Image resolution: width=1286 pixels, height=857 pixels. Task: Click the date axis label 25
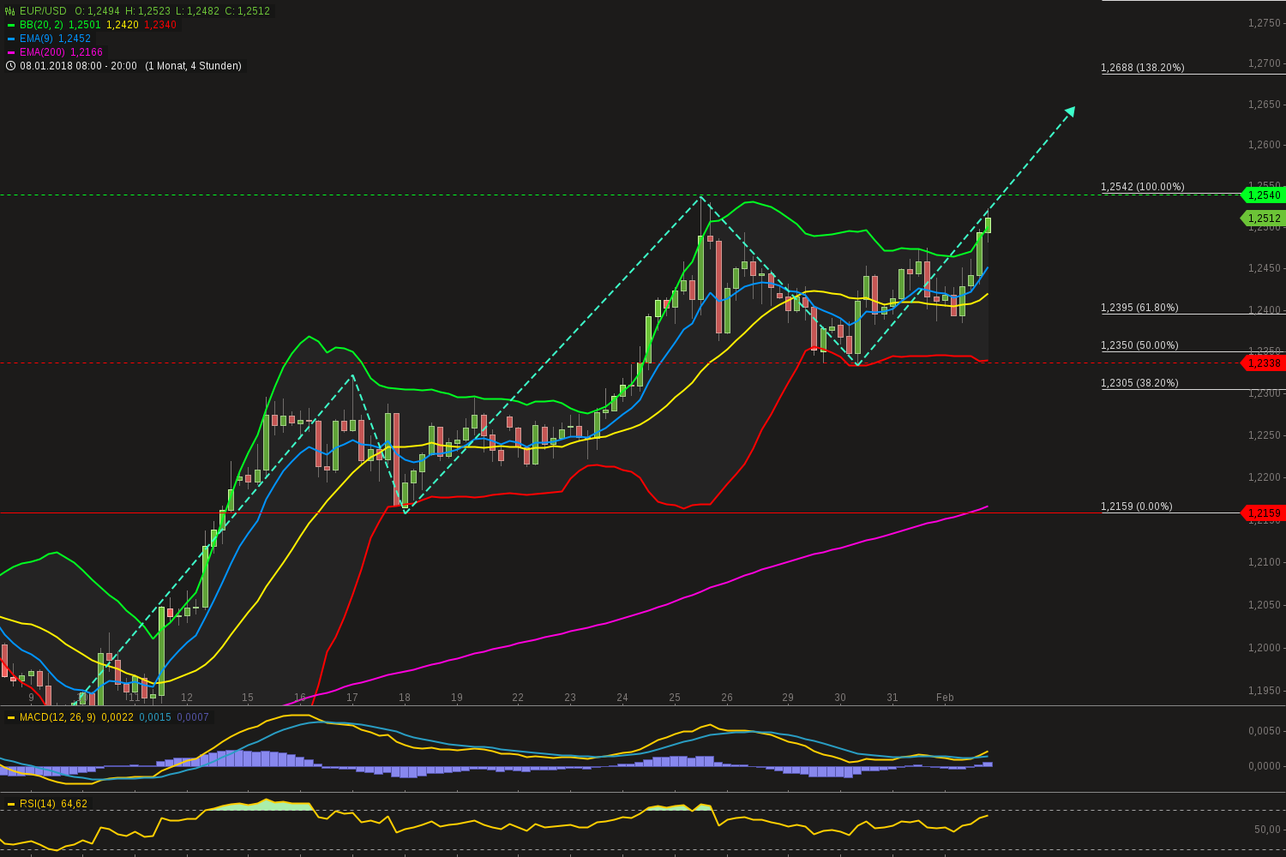pos(675,698)
